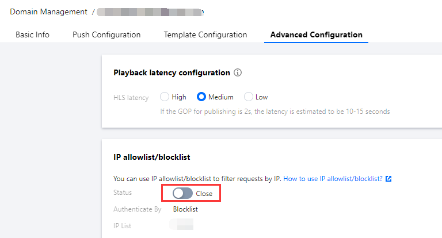Open the Push Configuration tab
This screenshot has height=238, width=442.
click(x=106, y=34)
